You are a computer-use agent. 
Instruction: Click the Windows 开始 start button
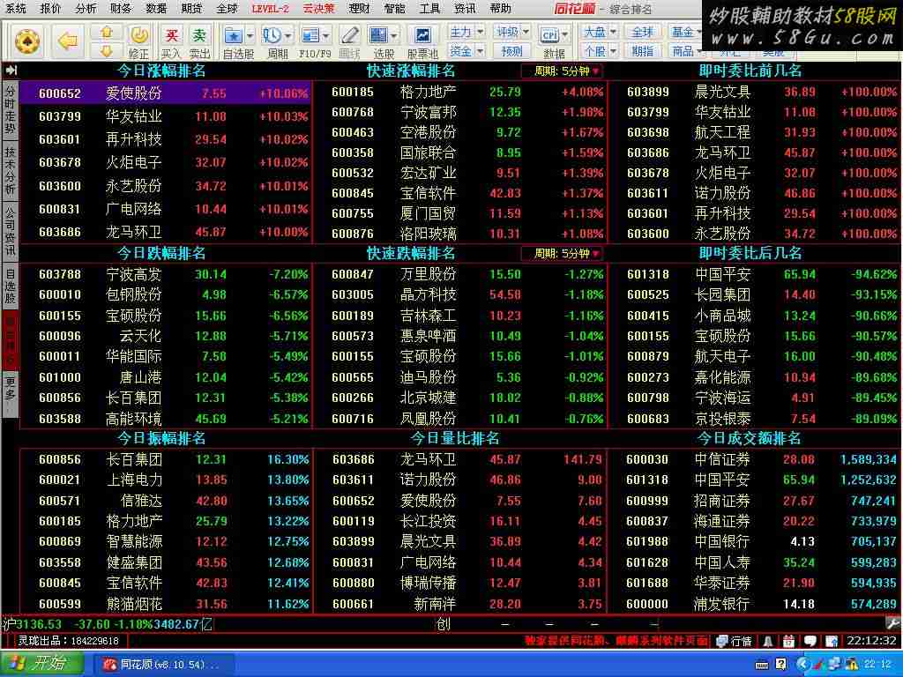coord(42,665)
